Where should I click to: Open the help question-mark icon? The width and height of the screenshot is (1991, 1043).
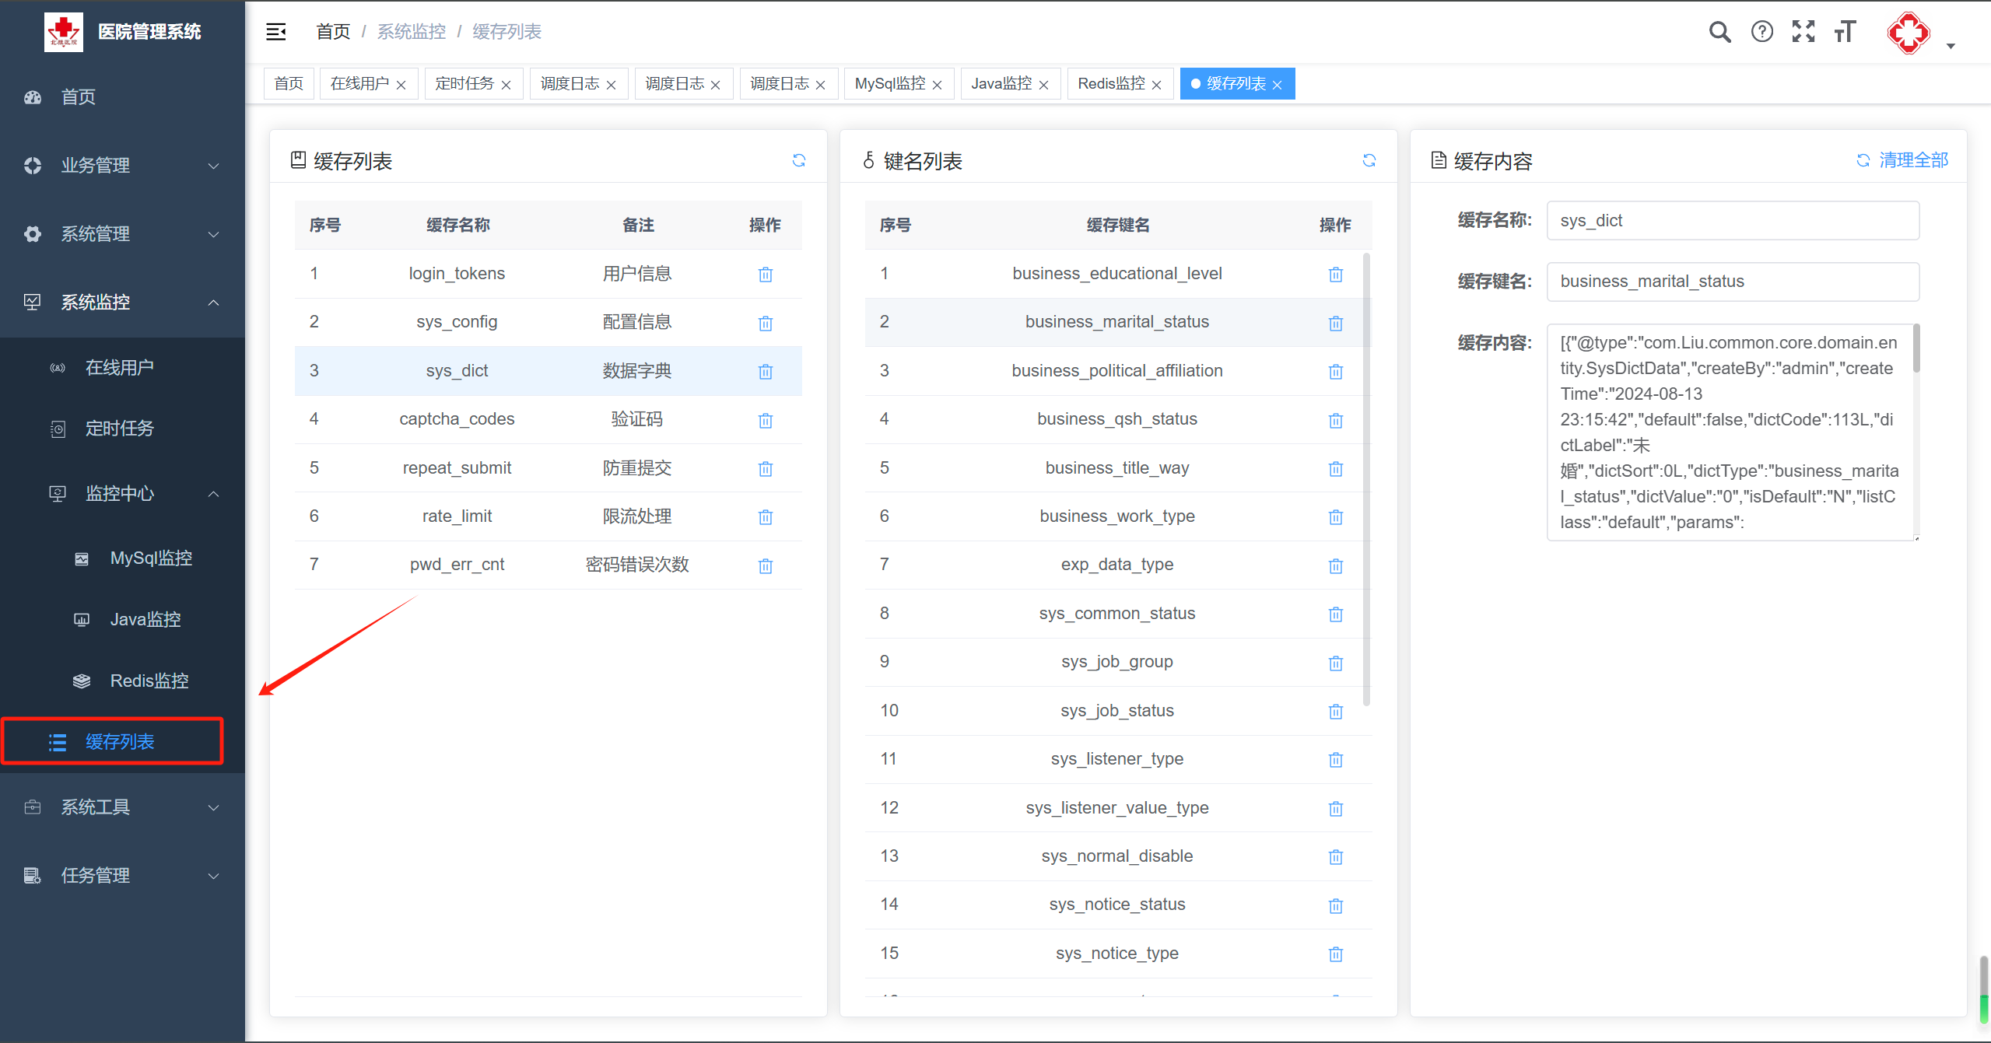click(x=1761, y=32)
